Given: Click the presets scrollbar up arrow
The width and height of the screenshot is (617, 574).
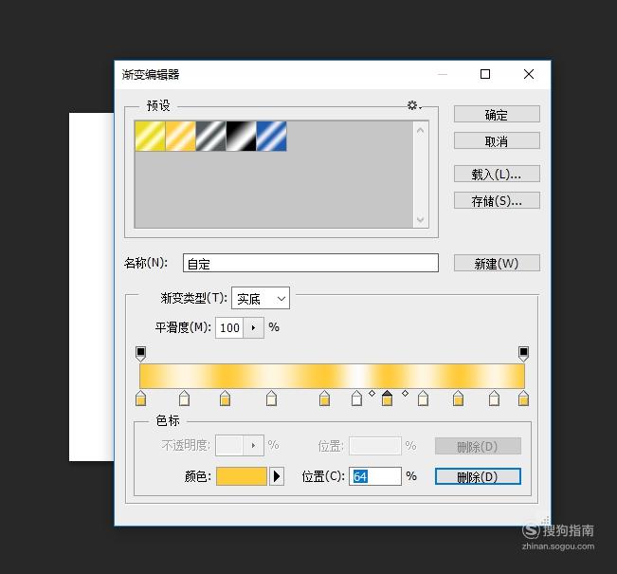Looking at the screenshot, I should pos(420,130).
